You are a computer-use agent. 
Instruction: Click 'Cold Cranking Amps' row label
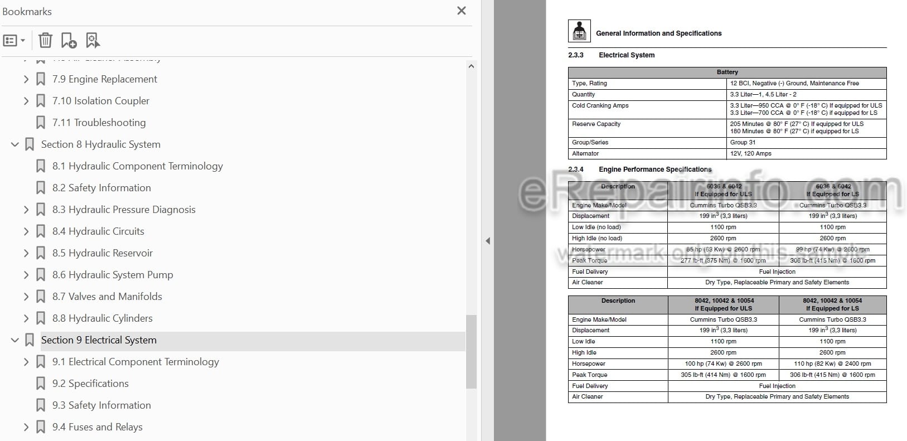[600, 106]
